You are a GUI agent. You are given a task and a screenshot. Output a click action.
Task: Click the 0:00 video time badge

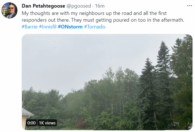31,123
